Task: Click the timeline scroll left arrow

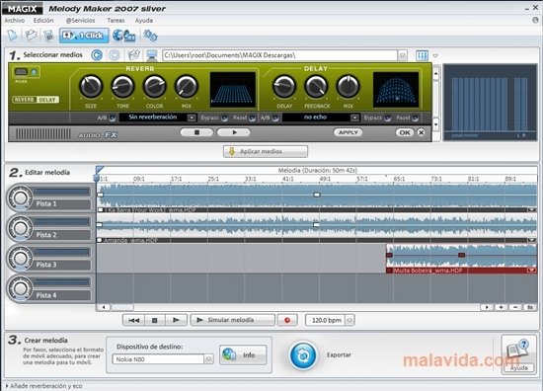Action: pos(104,307)
